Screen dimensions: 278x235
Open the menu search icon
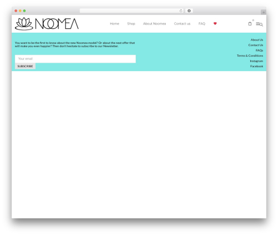259,24
